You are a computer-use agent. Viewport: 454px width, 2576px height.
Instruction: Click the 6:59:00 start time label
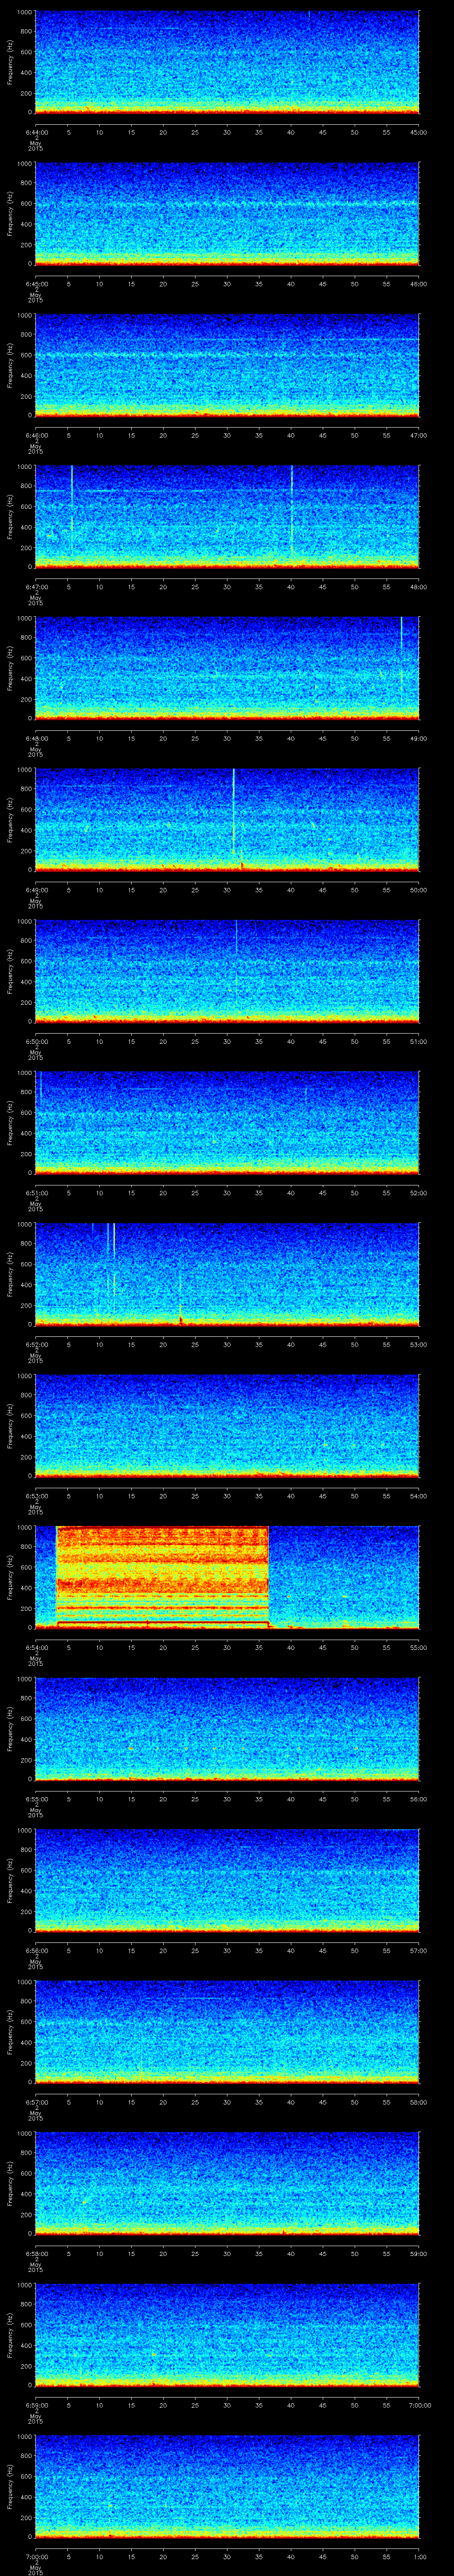(x=36, y=2405)
